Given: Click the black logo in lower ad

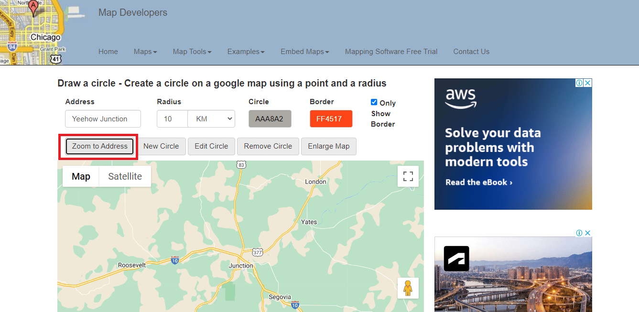Looking at the screenshot, I should coord(456,258).
